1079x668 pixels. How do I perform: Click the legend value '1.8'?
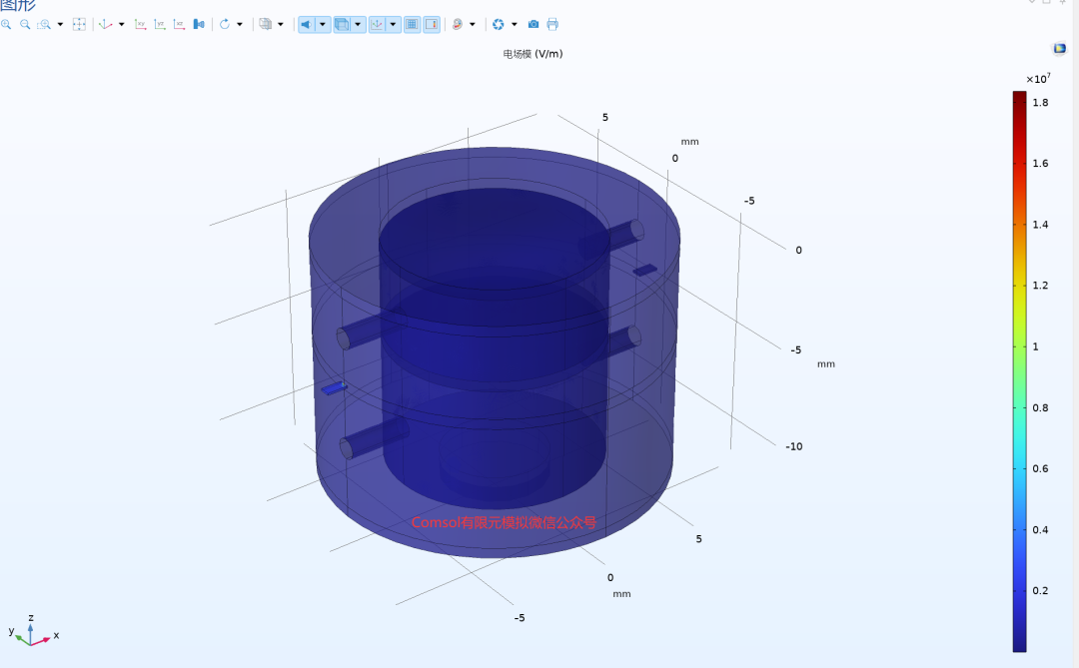point(1040,103)
